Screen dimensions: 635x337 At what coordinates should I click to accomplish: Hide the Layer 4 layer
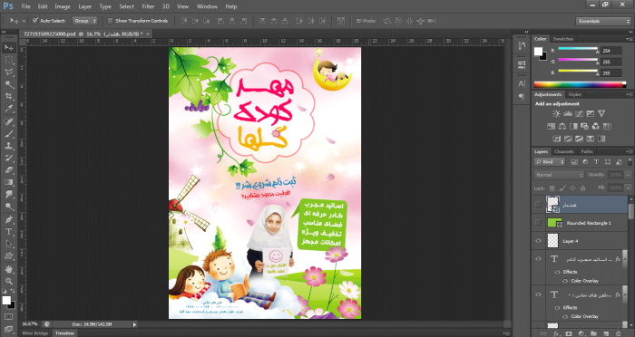(538, 241)
